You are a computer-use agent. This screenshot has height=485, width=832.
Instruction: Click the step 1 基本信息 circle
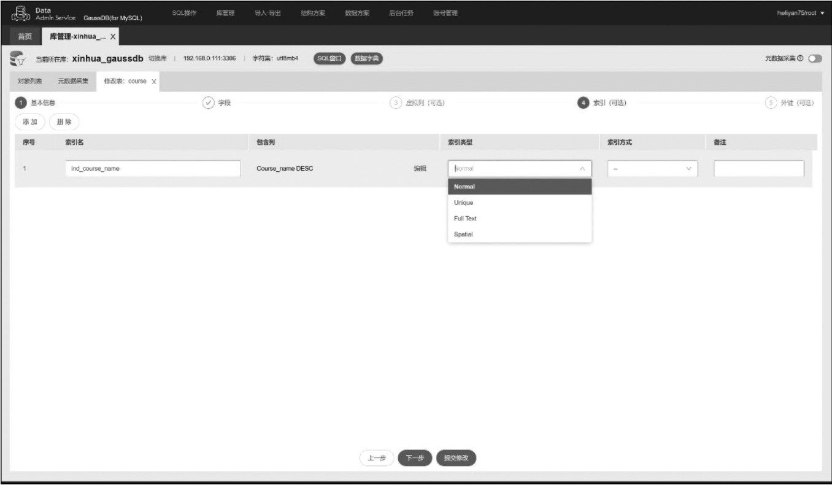coord(20,103)
